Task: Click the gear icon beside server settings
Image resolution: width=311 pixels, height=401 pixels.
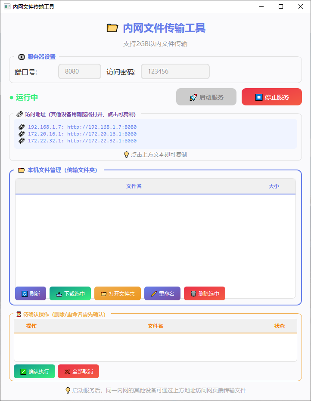Action: (x=22, y=57)
